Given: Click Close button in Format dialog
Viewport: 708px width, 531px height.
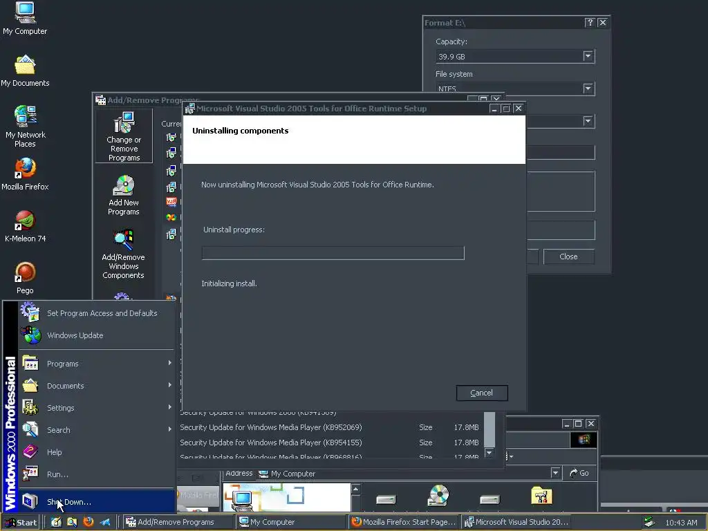Looking at the screenshot, I should point(568,257).
